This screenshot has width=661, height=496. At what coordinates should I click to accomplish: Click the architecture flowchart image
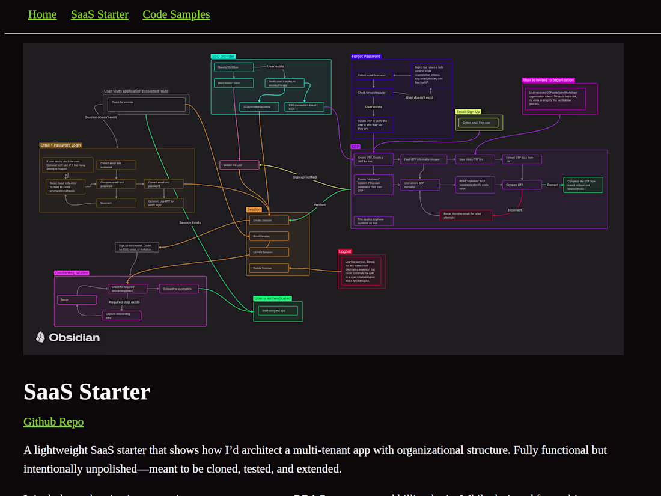tap(323, 198)
